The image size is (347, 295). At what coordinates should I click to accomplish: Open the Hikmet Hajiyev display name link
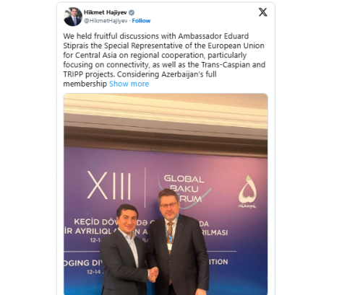(105, 12)
